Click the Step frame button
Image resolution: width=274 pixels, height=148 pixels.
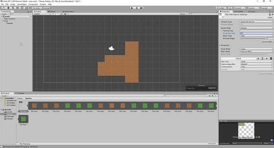click(141, 8)
